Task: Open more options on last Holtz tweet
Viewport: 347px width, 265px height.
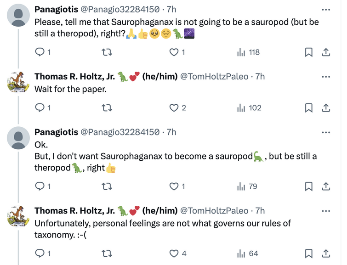Action: (x=326, y=211)
